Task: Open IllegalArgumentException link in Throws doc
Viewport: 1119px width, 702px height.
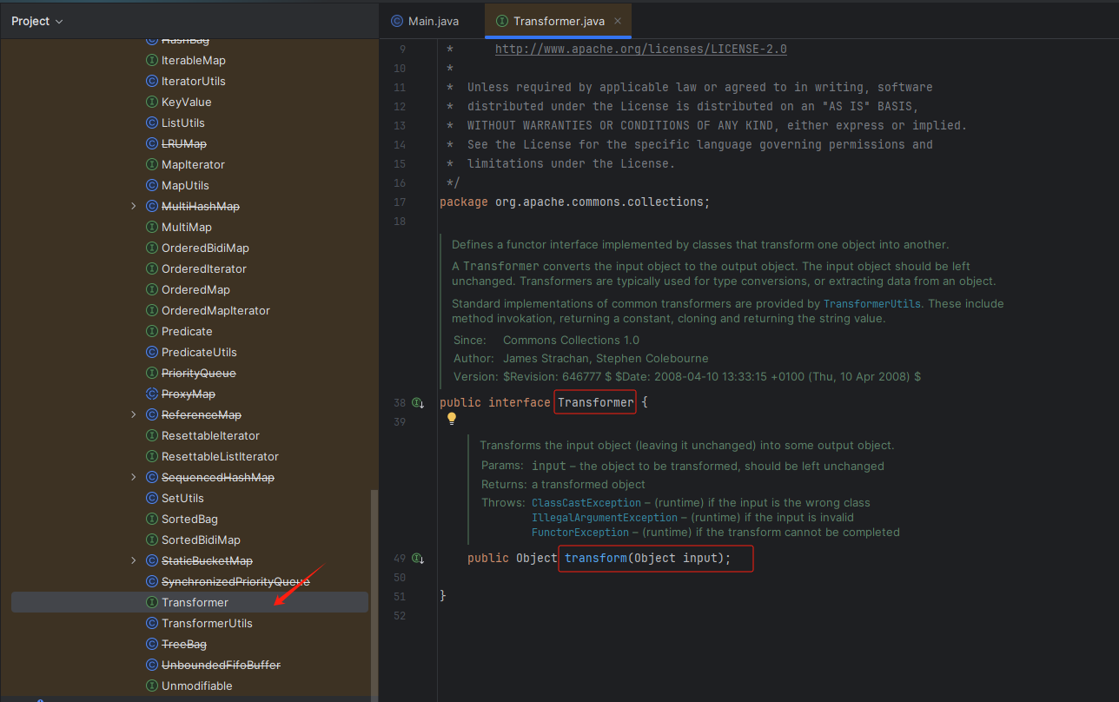Action: click(606, 518)
